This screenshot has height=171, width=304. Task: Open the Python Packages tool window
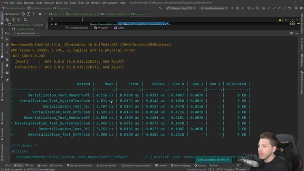[181, 166]
